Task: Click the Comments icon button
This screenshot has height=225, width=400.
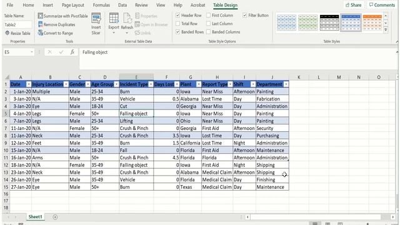Action: (x=382, y=5)
